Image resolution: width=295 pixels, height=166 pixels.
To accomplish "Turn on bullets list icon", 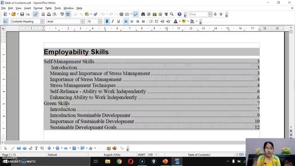I will click(157, 21).
